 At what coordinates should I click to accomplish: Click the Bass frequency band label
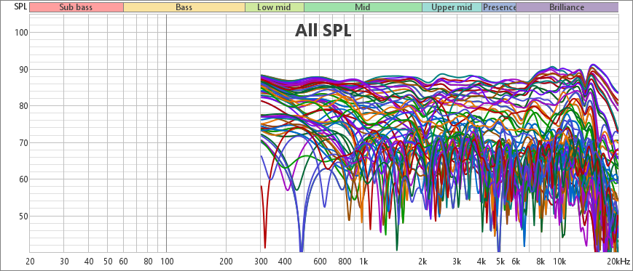click(x=184, y=7)
